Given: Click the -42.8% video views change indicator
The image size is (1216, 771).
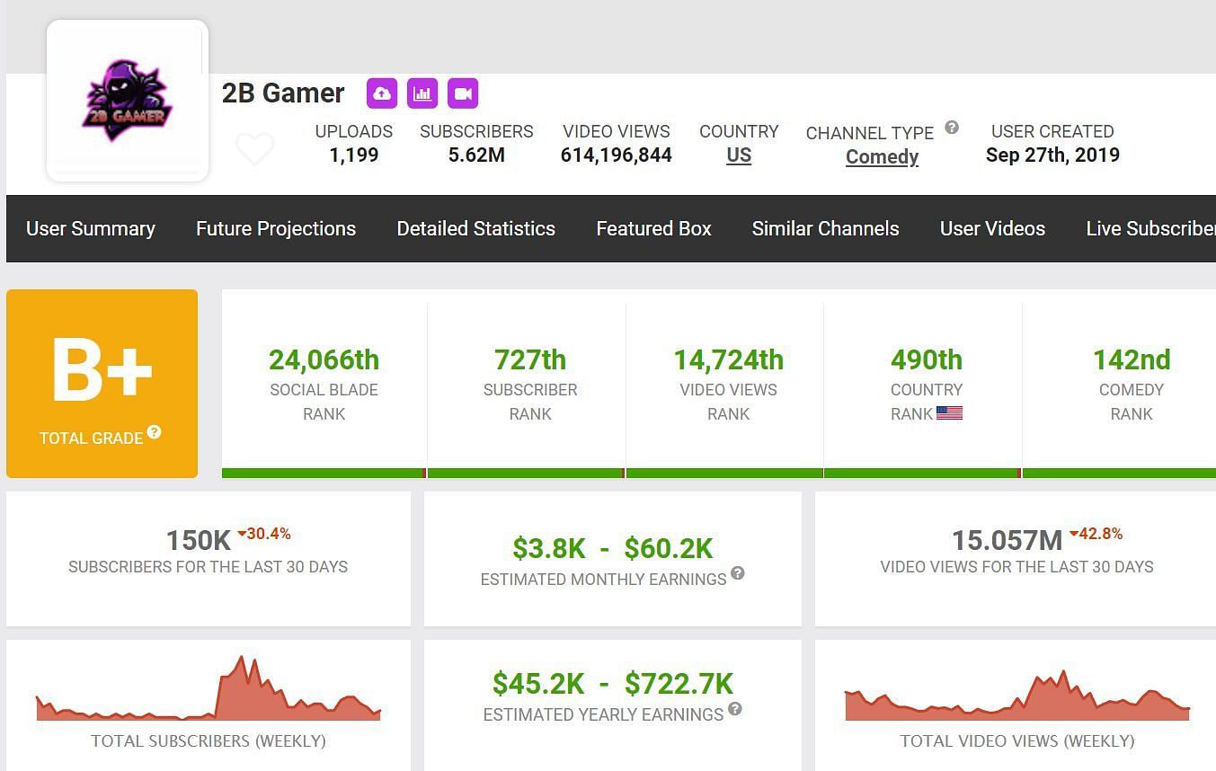Looking at the screenshot, I should pyautogui.click(x=1096, y=534).
